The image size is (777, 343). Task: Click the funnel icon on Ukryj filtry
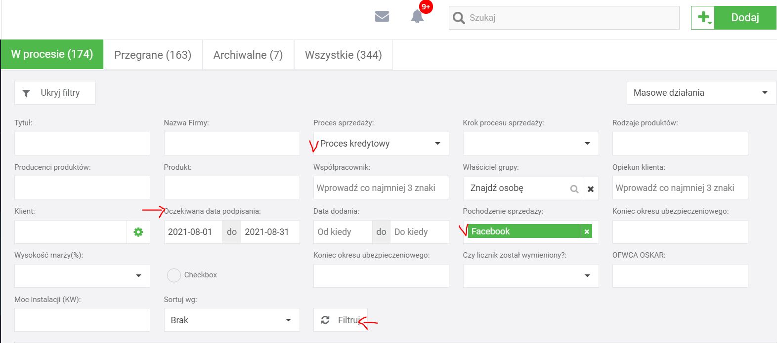[x=27, y=93]
